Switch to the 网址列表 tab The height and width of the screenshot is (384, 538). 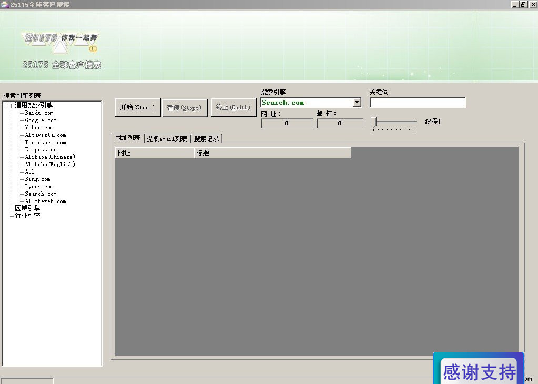click(x=128, y=138)
